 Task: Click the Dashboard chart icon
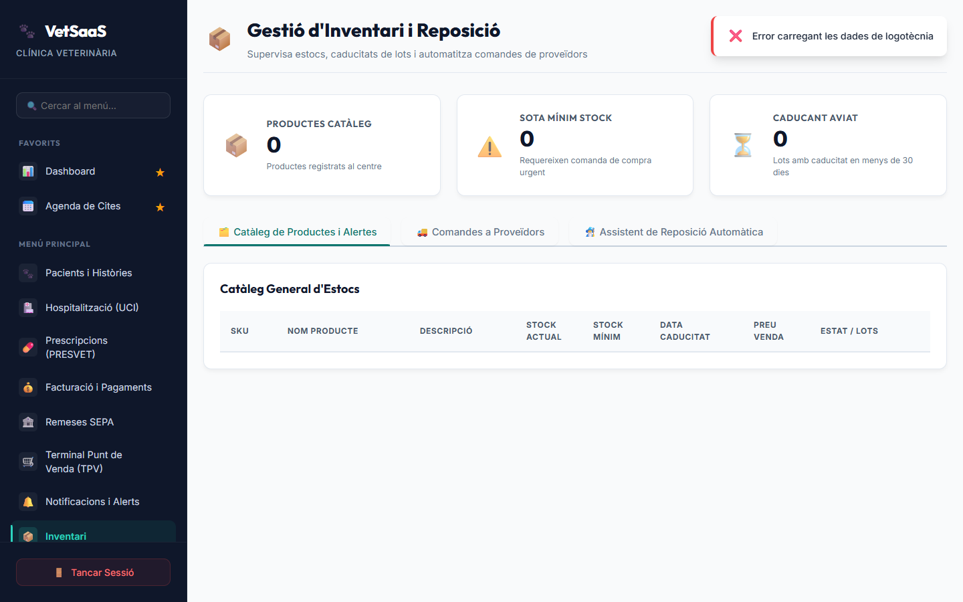pos(28,172)
